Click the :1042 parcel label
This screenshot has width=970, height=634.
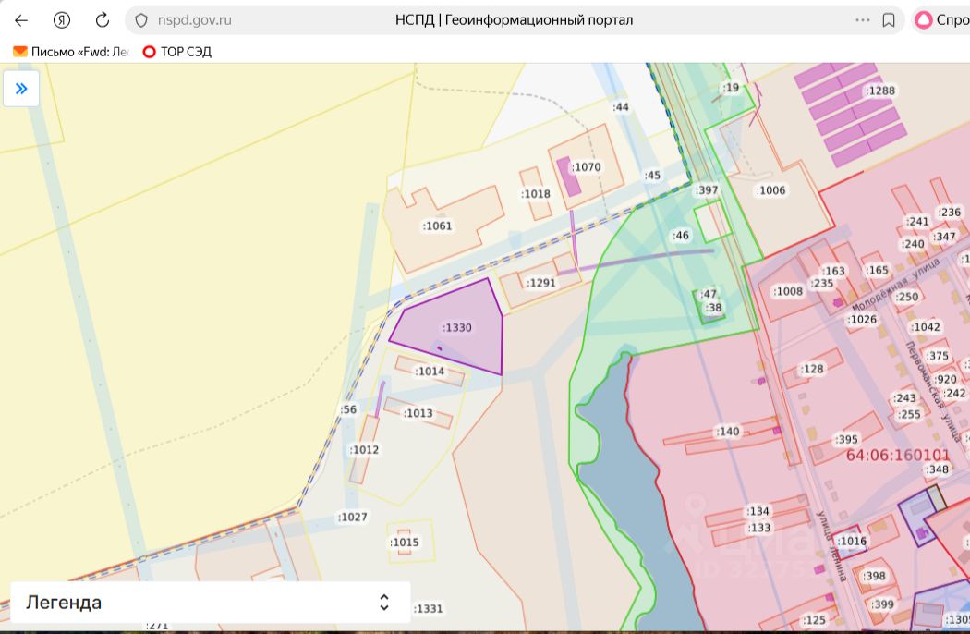click(926, 327)
